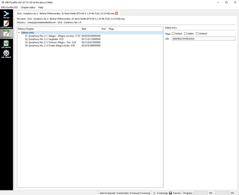Click the start time of chapter 04 Finale
The width and height of the screenshot is (239, 195).
click(91, 45)
